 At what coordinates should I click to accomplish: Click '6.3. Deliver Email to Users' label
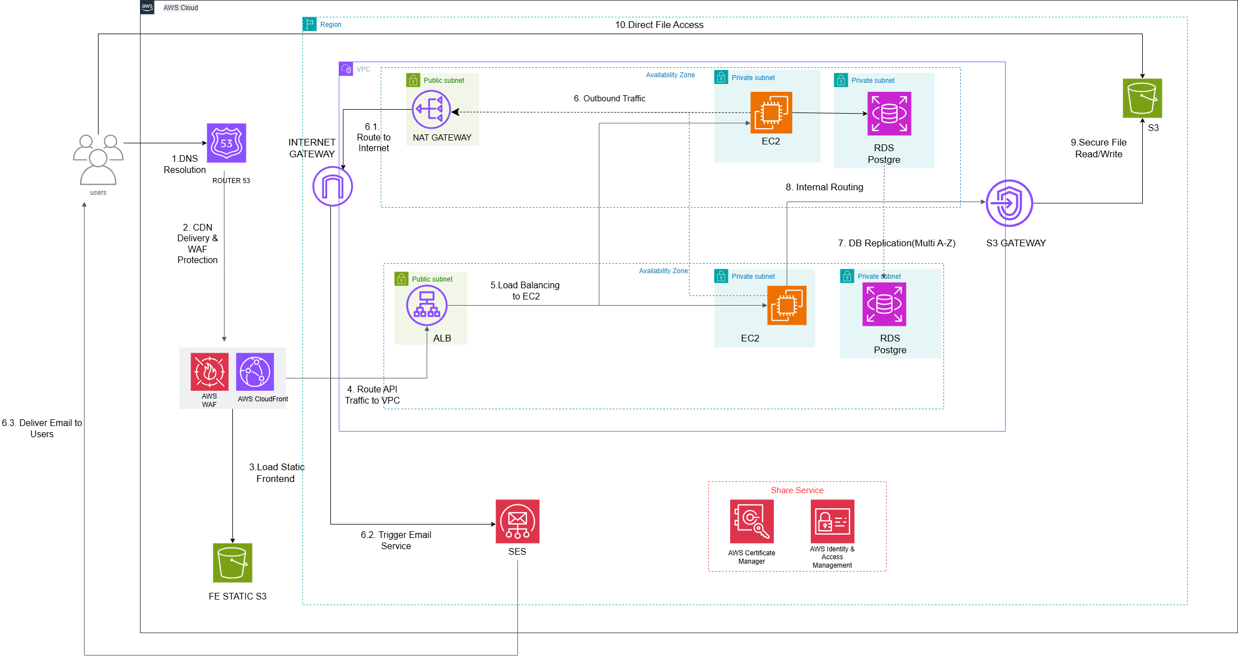[x=42, y=428]
